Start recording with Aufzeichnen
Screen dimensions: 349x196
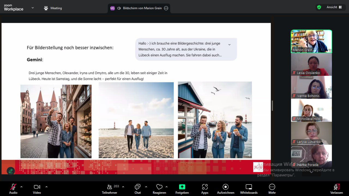pos(225,189)
